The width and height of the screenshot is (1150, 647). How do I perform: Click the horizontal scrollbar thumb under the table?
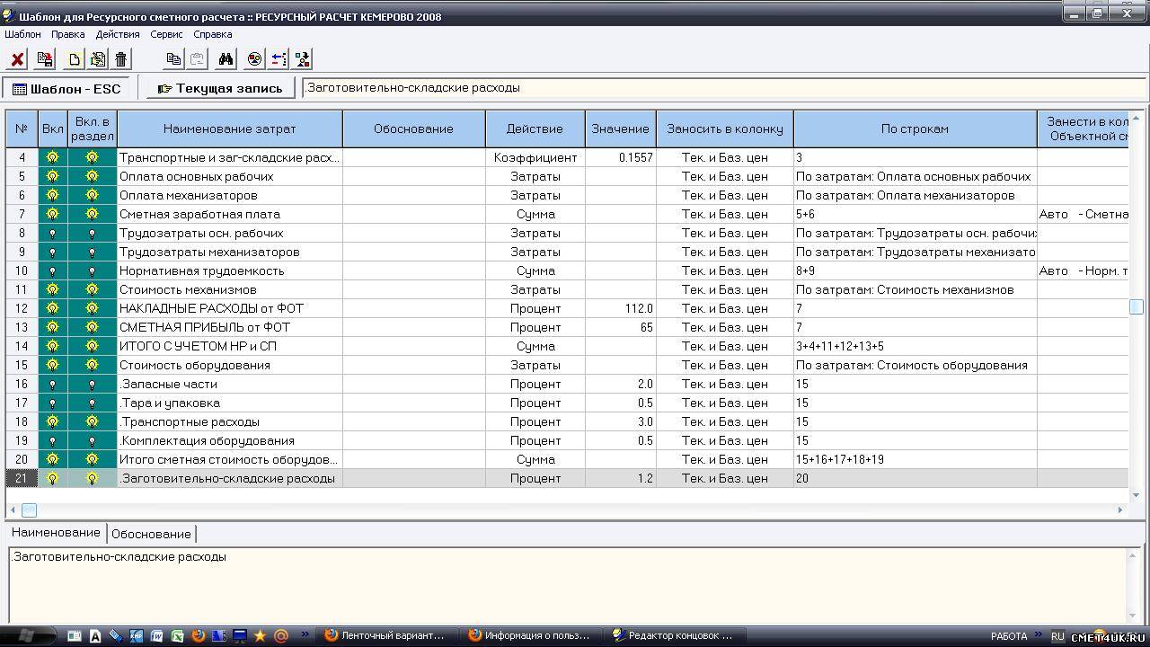click(x=29, y=510)
